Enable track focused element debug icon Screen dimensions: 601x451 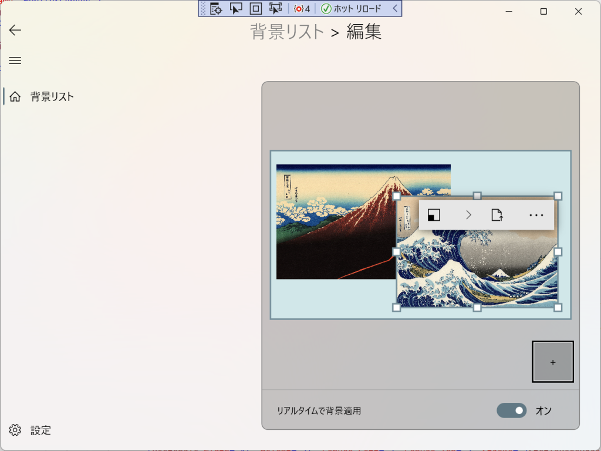[x=276, y=8]
